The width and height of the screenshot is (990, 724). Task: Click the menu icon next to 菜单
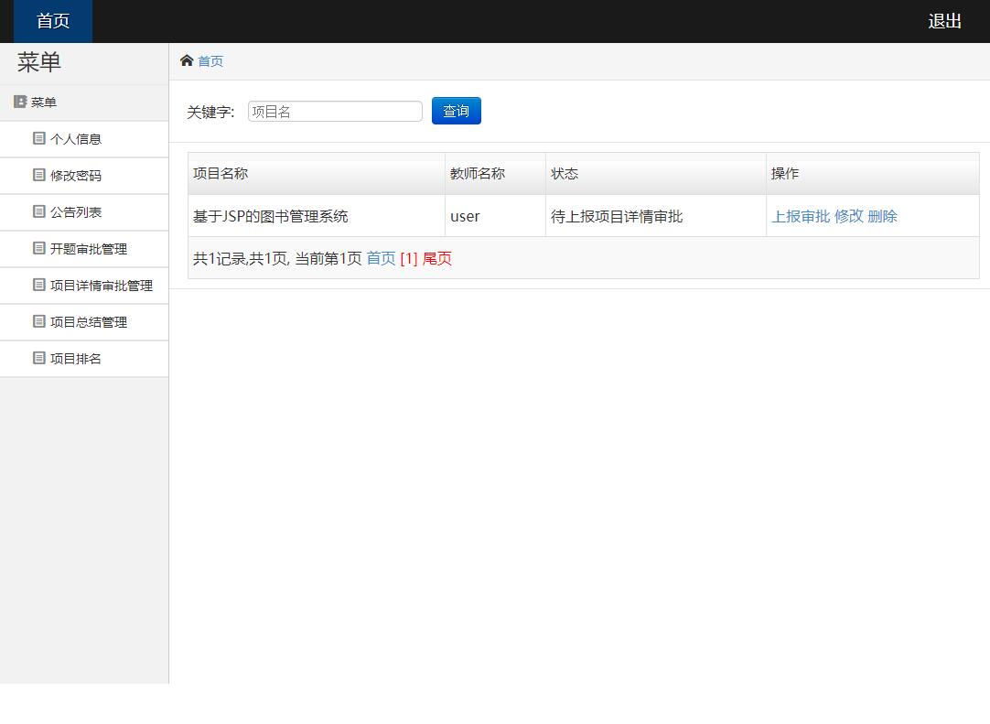click(x=18, y=102)
